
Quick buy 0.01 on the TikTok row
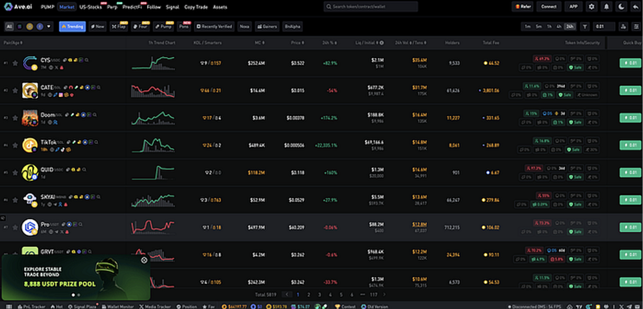[x=630, y=145]
